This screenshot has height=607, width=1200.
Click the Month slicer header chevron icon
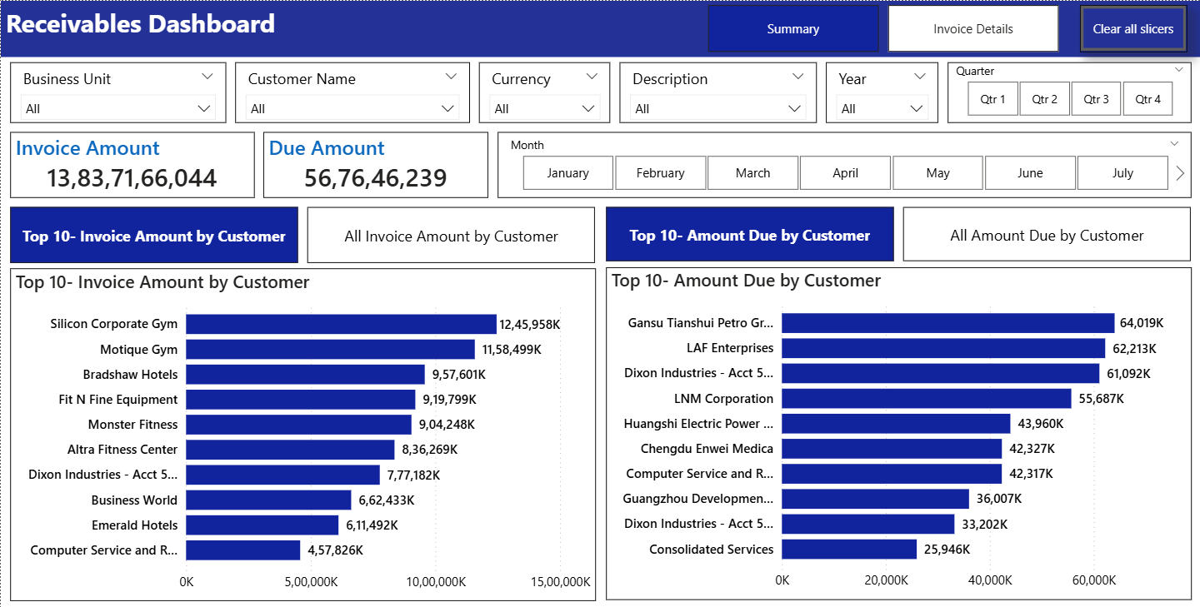coord(1175,143)
